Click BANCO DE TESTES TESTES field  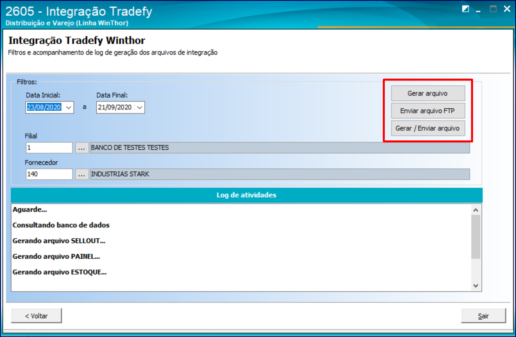click(280, 148)
